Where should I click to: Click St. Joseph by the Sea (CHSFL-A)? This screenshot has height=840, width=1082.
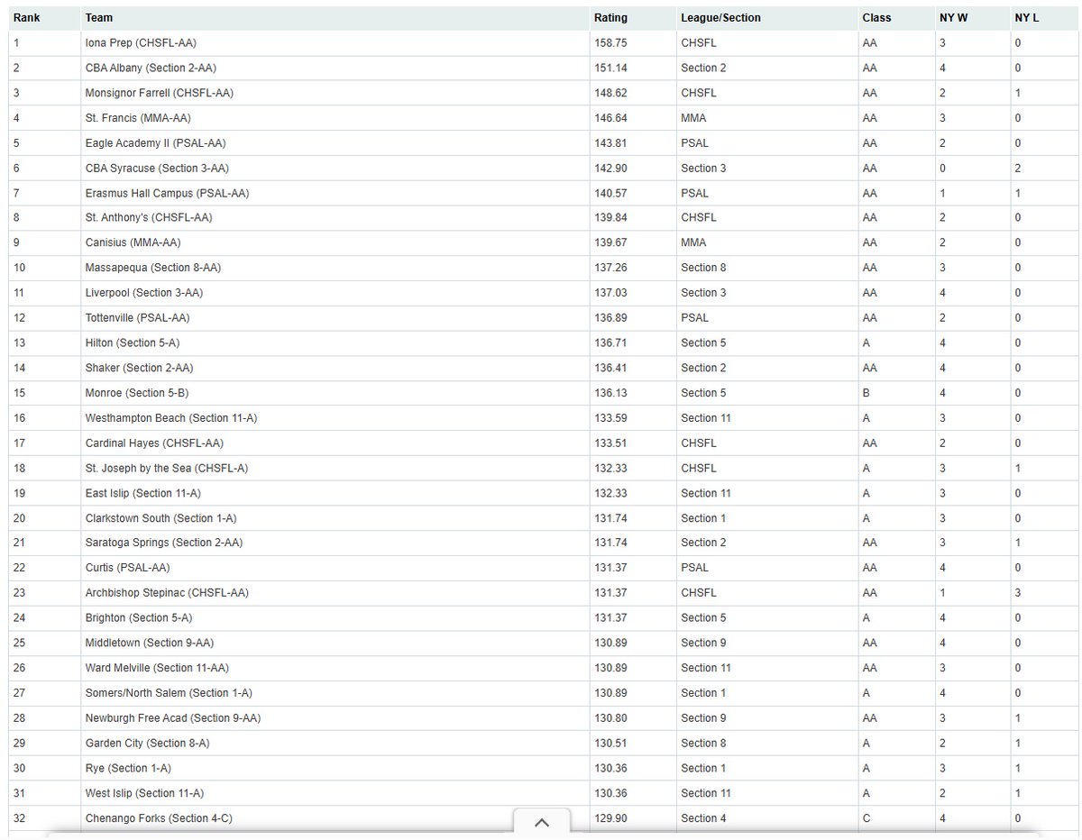tap(167, 469)
